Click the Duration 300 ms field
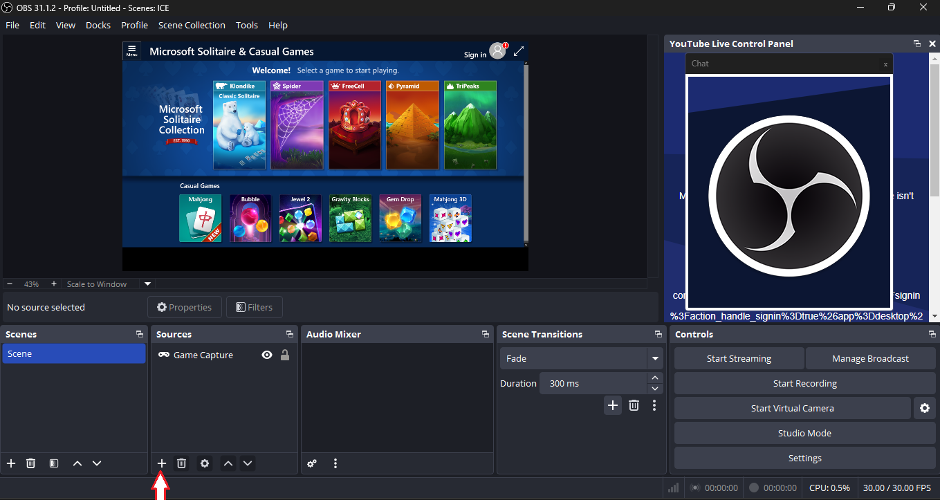The width and height of the screenshot is (940, 500). (593, 383)
